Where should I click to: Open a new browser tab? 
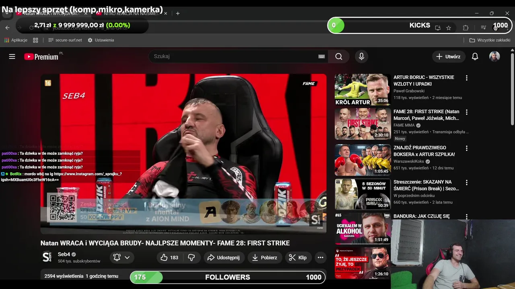pos(177,13)
